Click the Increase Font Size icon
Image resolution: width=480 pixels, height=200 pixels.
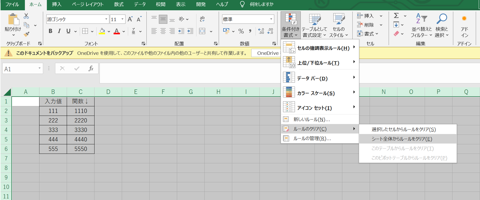point(130,19)
